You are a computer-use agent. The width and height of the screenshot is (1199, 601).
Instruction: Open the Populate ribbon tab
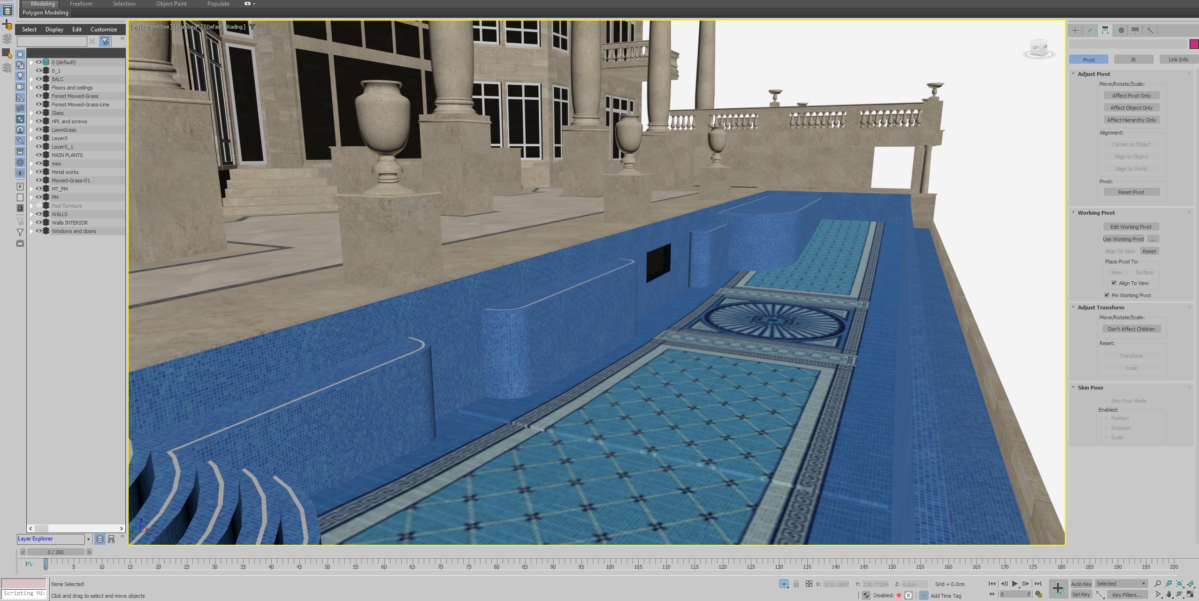click(x=218, y=4)
